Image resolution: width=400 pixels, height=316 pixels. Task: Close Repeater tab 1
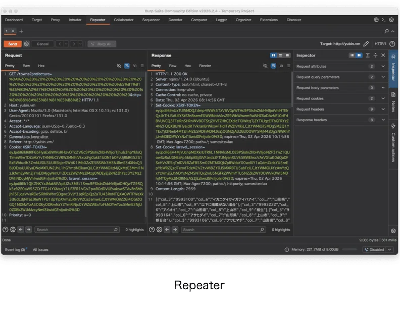(13, 31)
